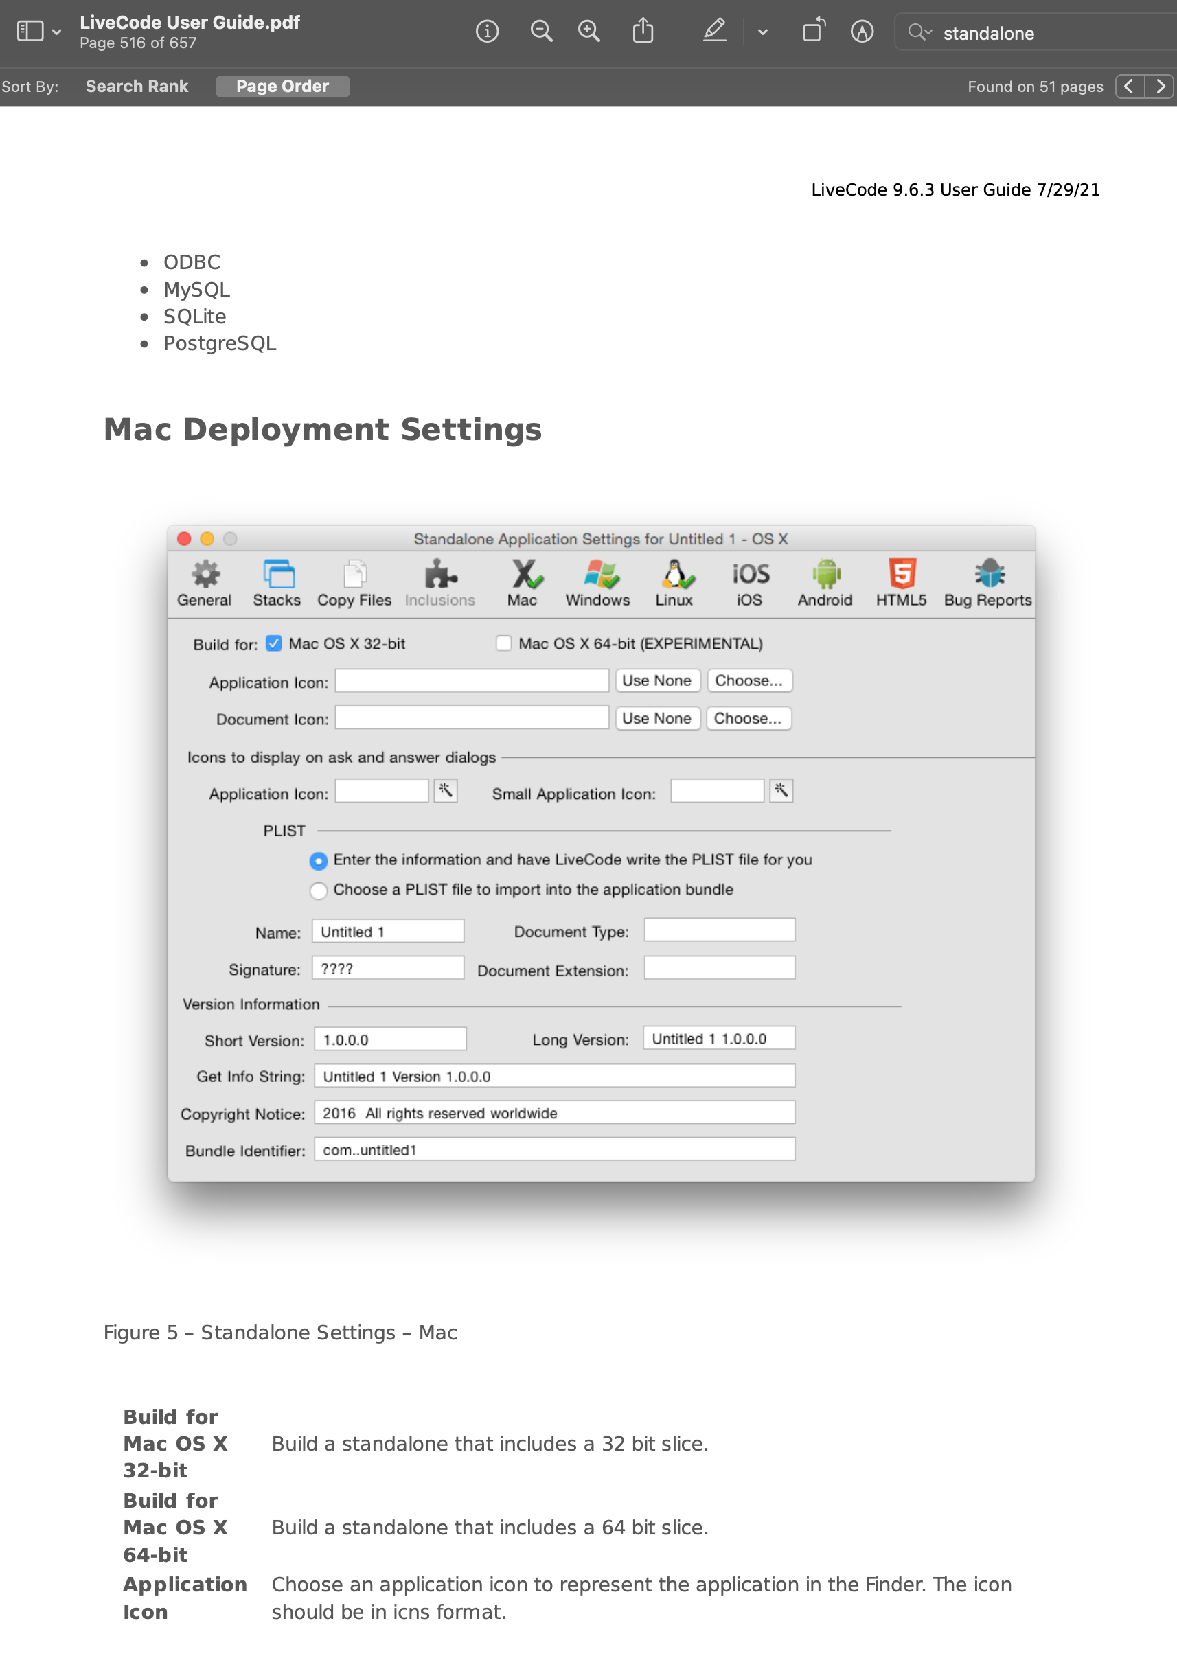Open the highlight options dropdown arrow

tap(762, 32)
